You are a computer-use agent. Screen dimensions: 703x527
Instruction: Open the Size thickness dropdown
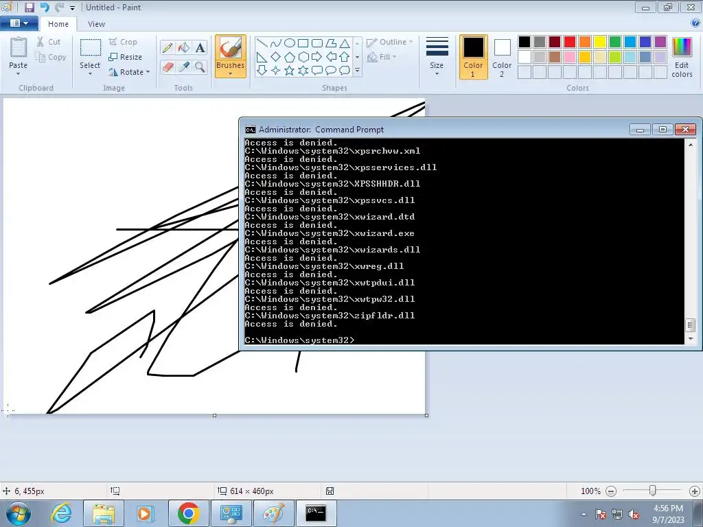coord(437,56)
